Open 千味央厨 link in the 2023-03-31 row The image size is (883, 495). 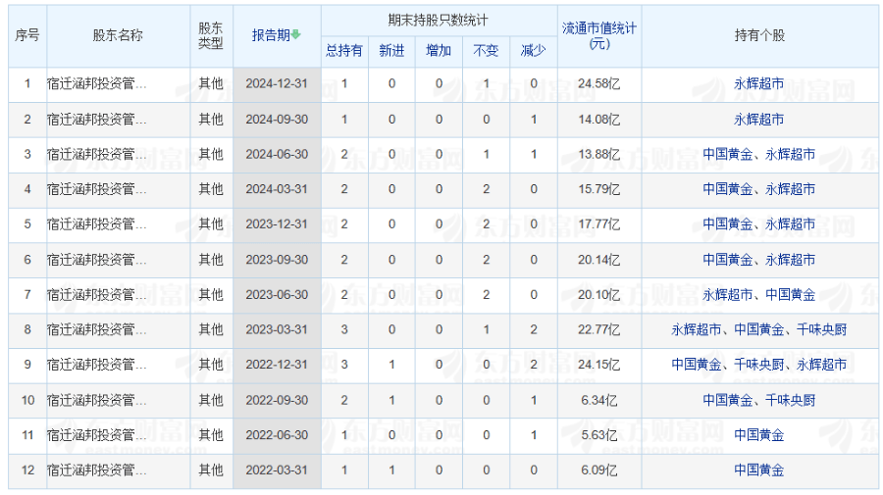click(x=822, y=329)
